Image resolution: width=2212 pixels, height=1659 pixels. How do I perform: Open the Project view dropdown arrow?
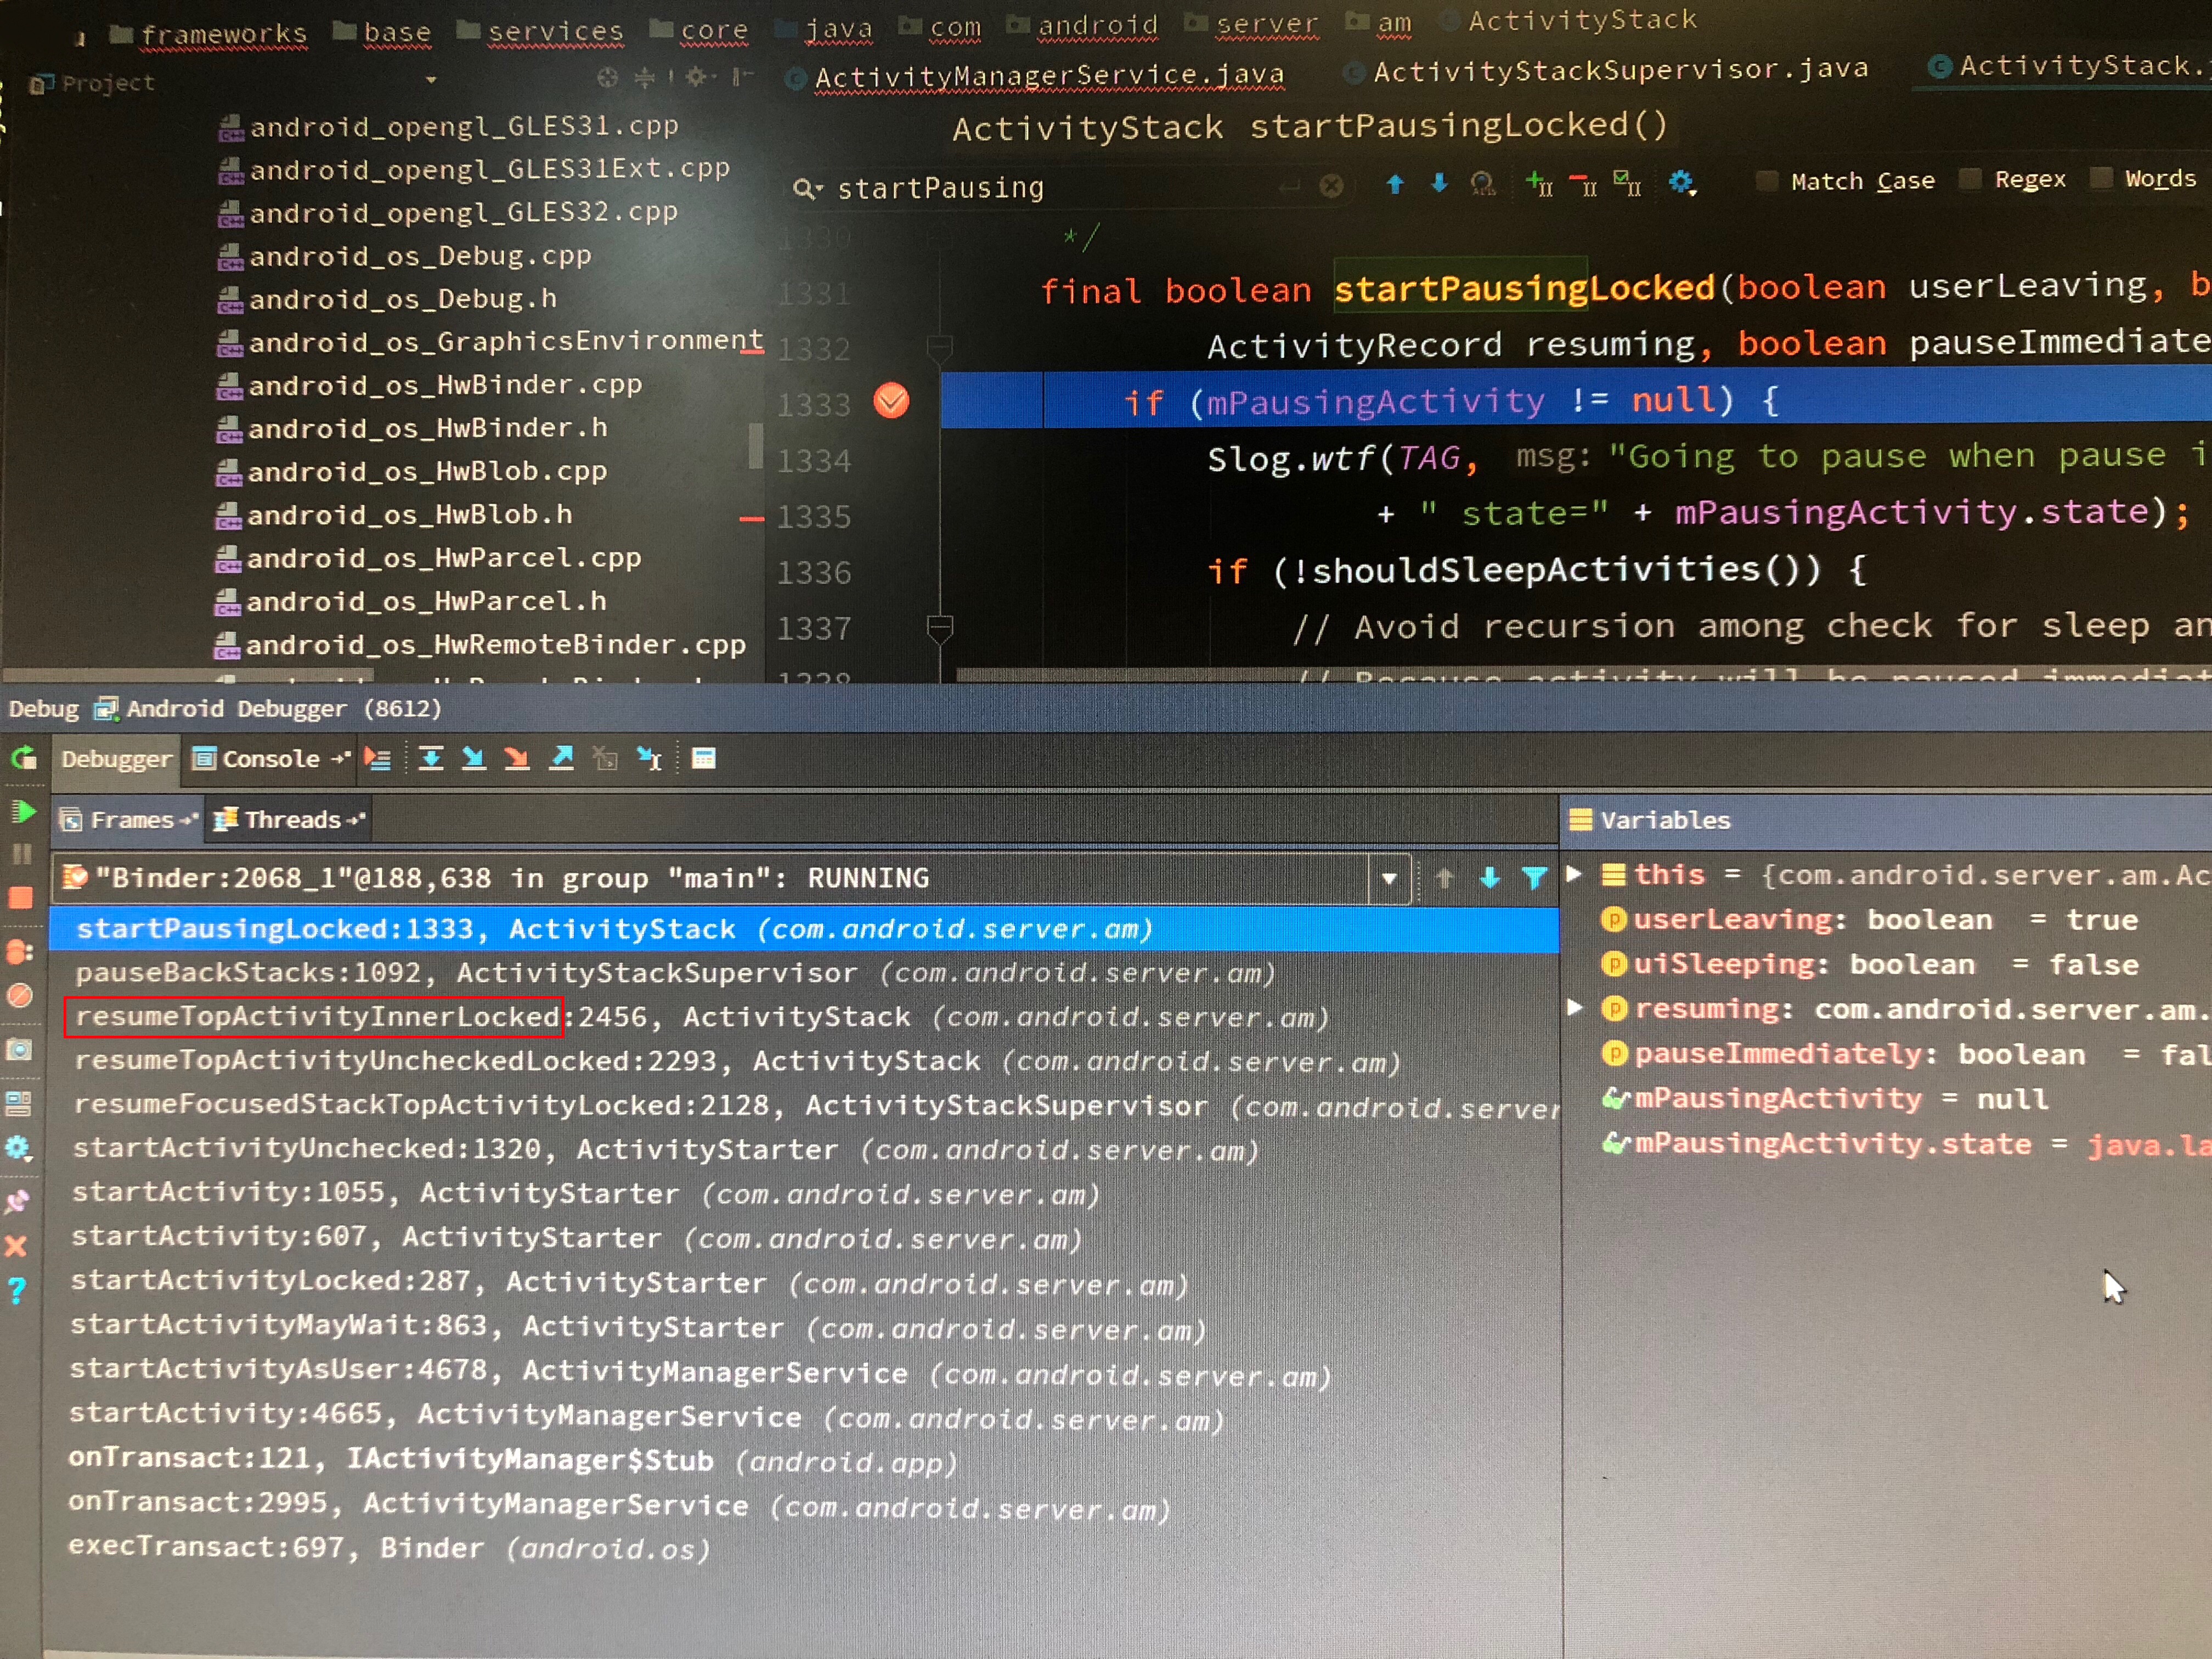point(431,80)
